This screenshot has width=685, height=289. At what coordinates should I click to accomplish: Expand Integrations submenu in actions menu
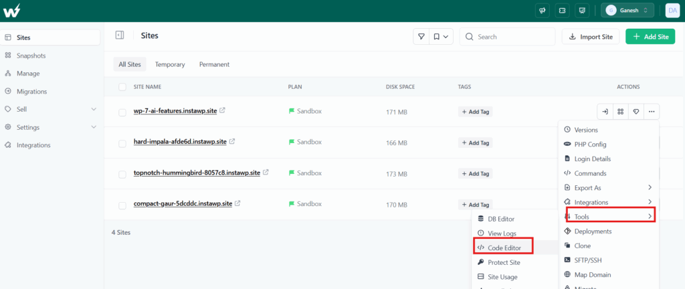[608, 202]
